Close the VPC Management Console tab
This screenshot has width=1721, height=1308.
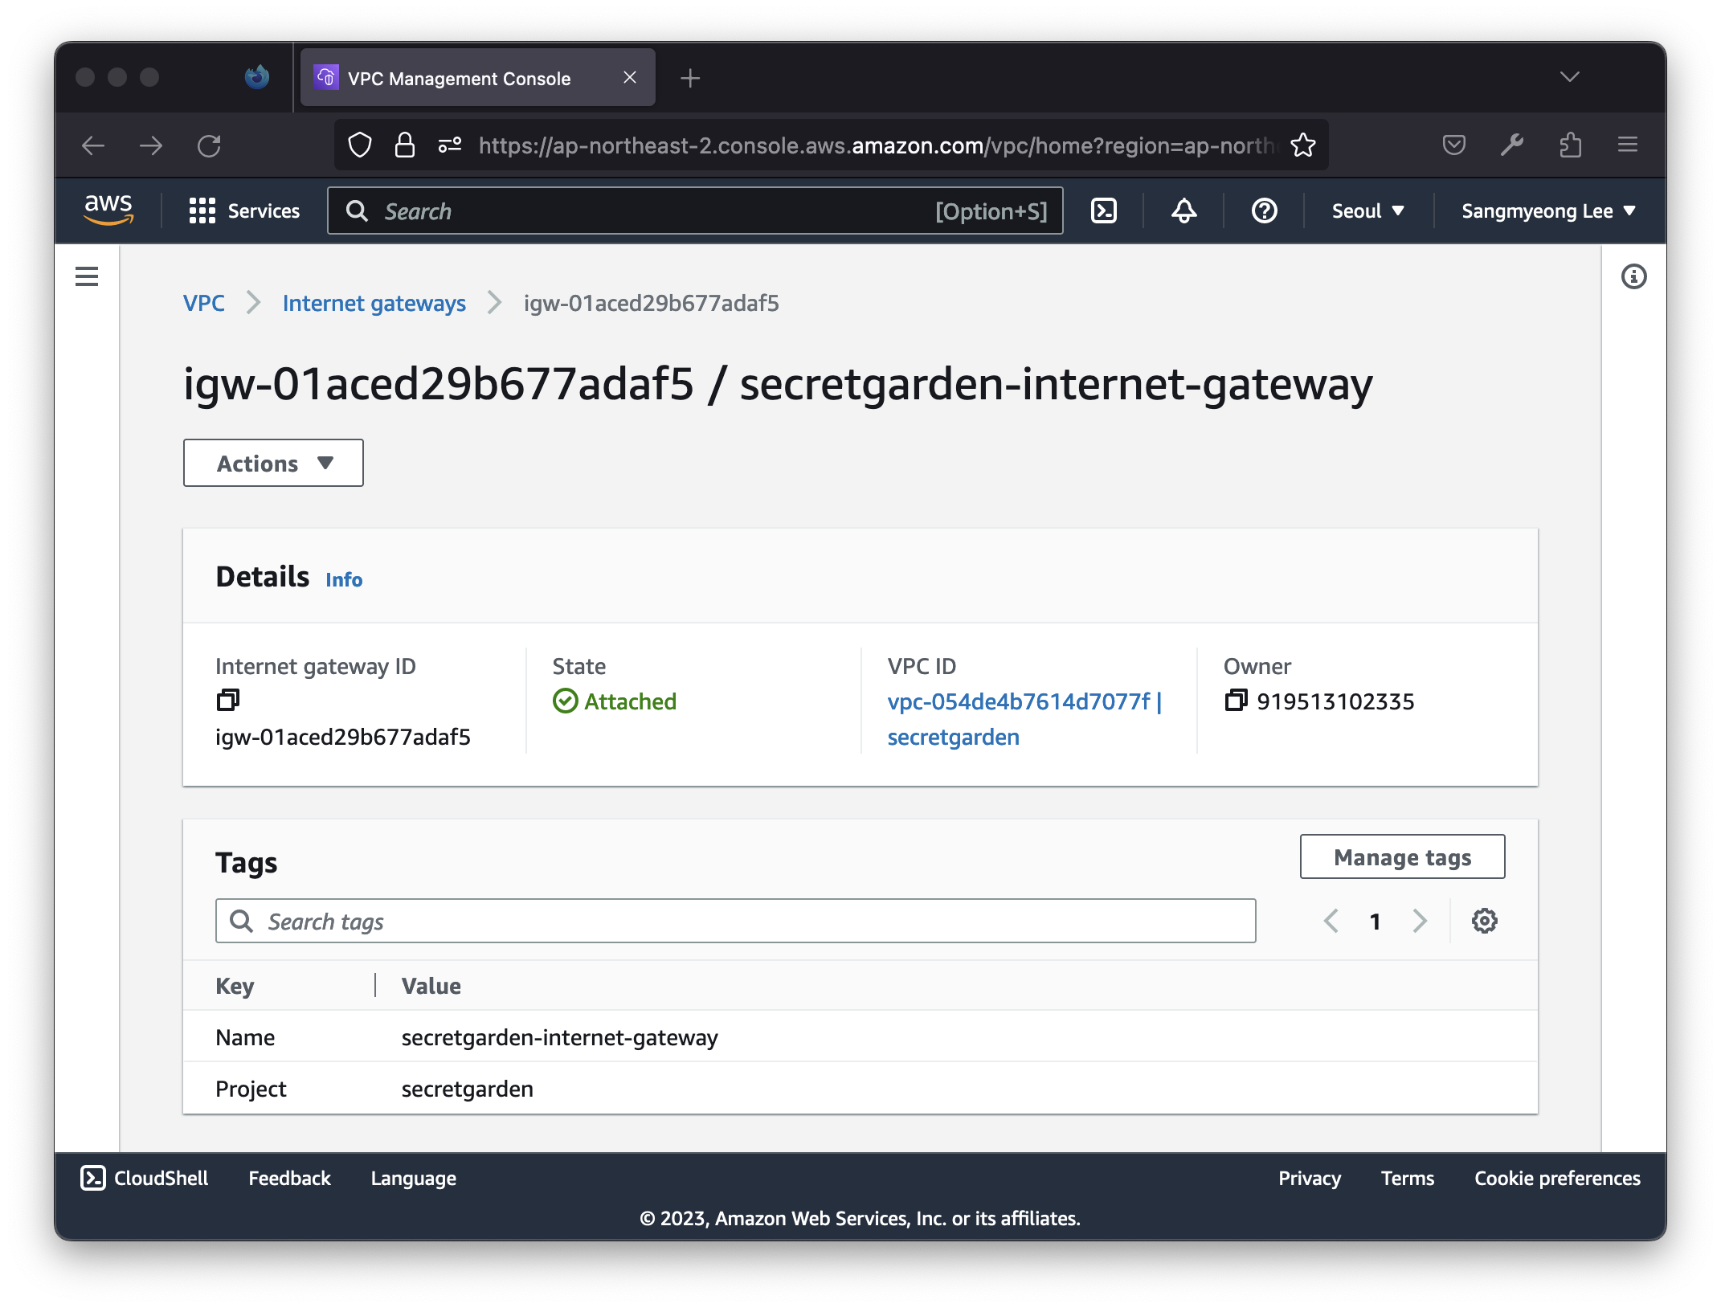click(630, 78)
